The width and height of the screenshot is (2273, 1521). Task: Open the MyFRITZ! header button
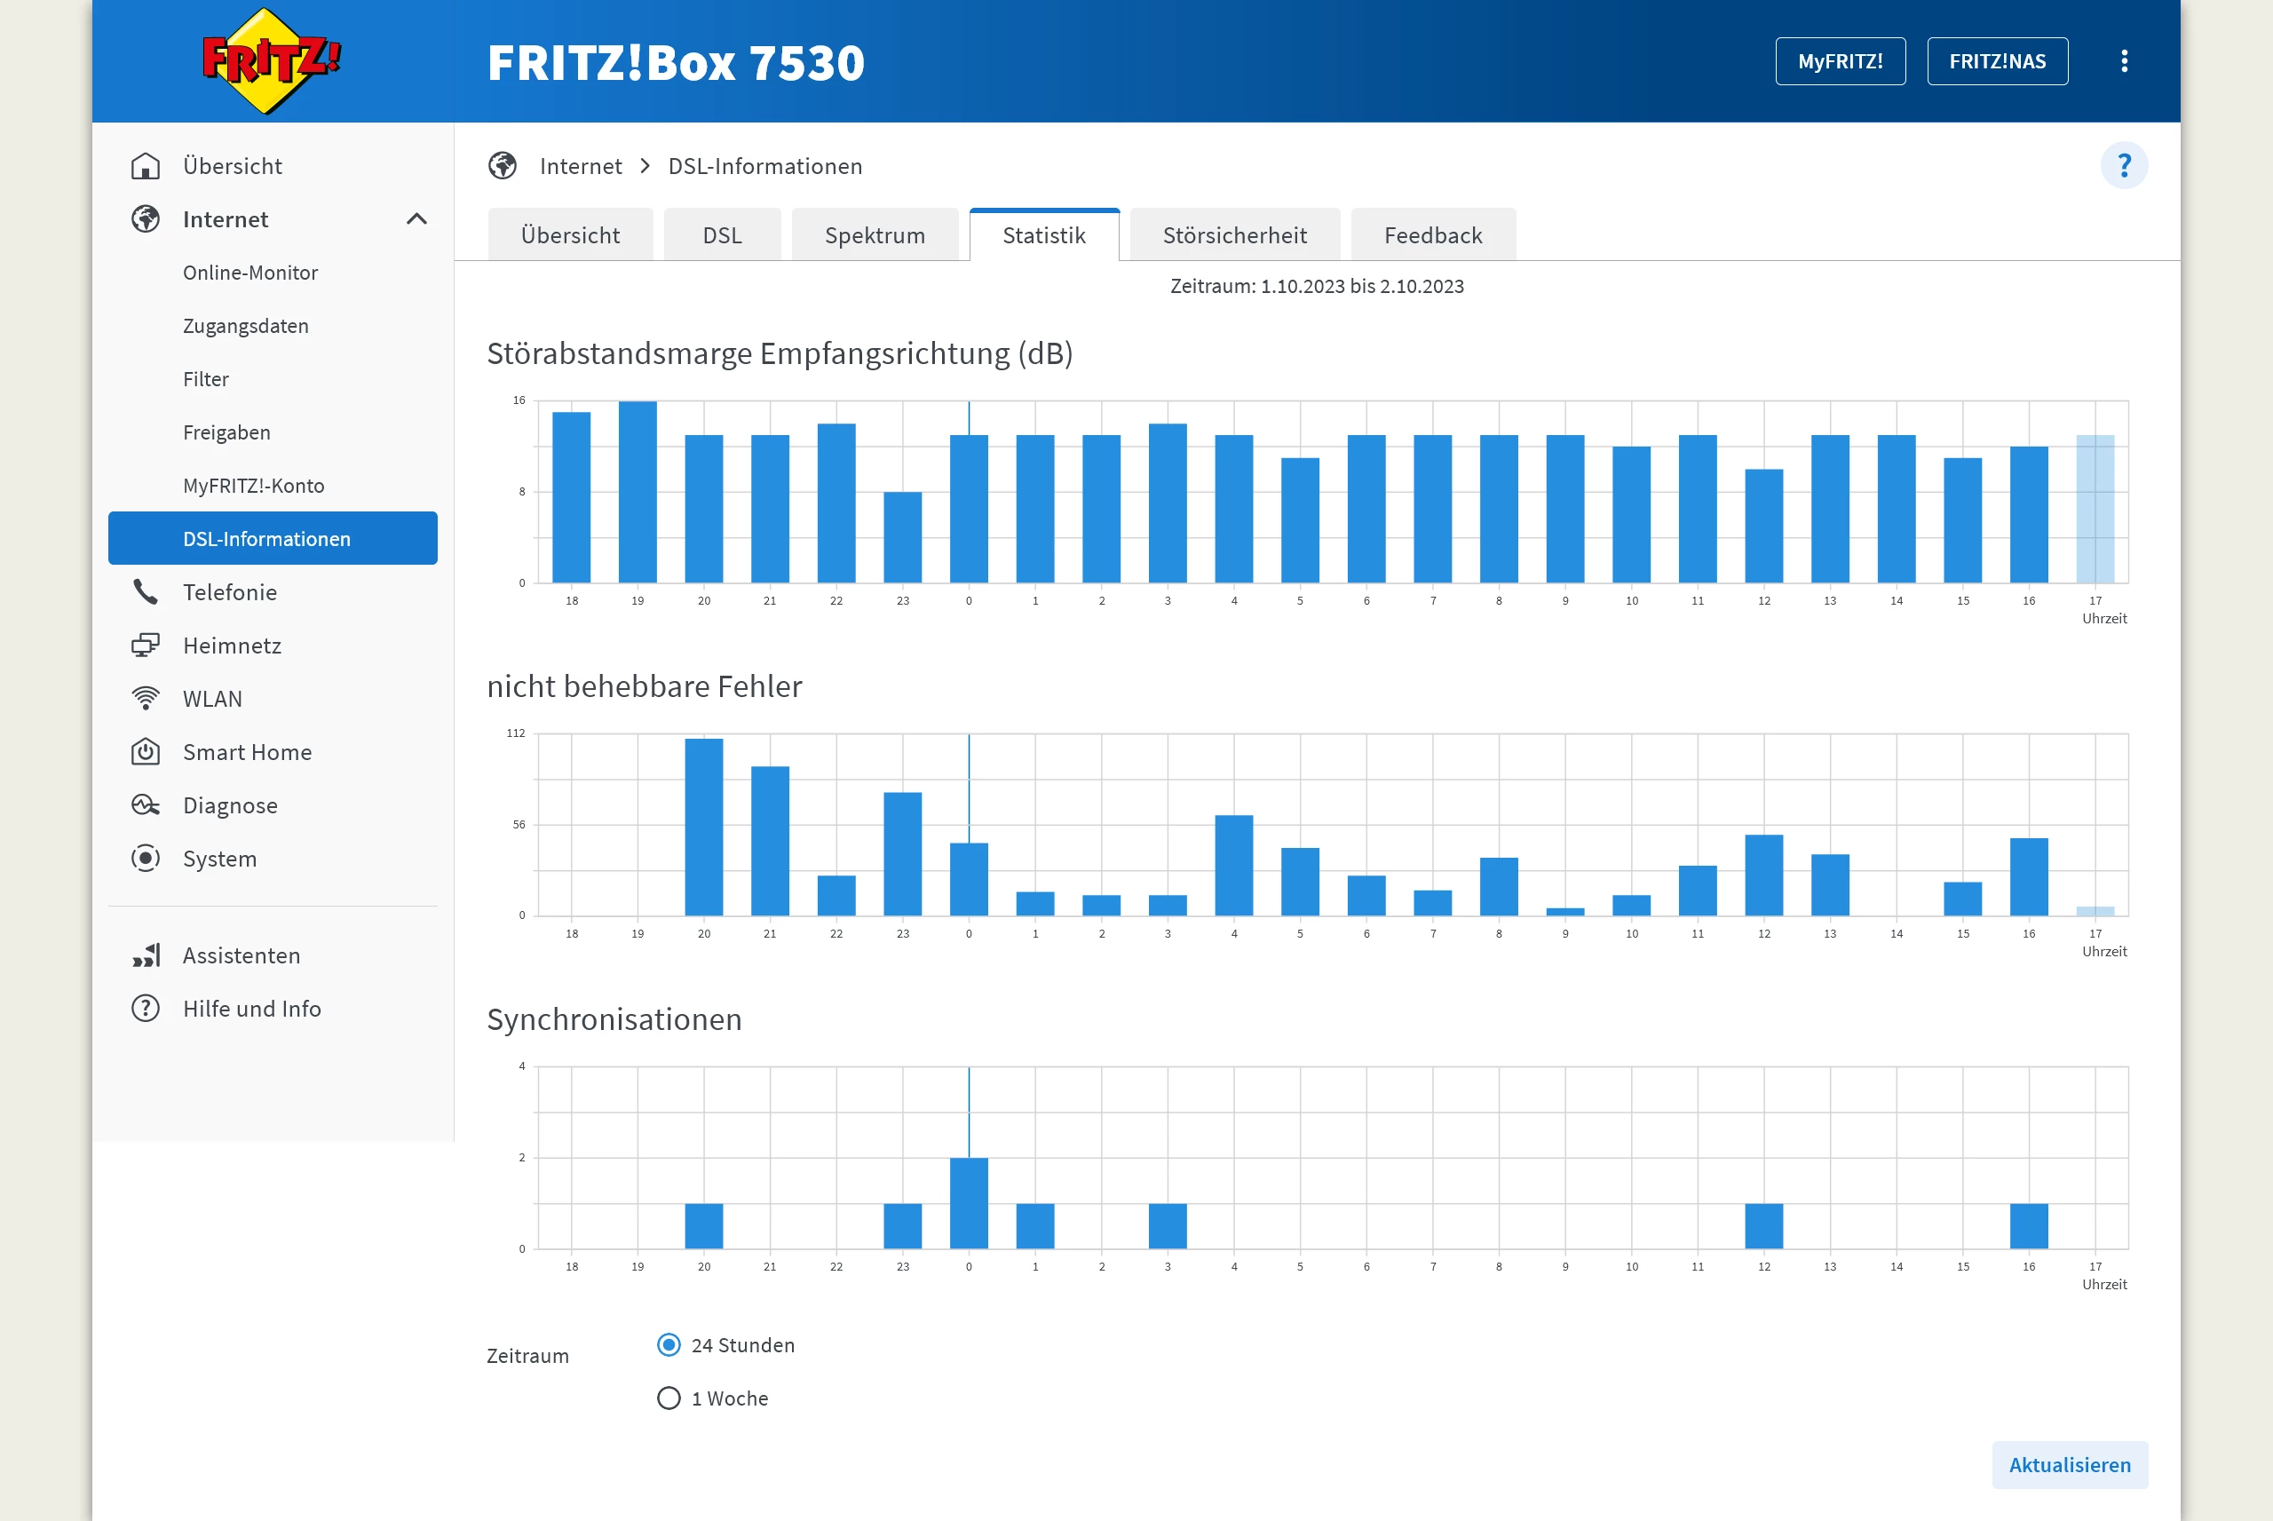[x=1840, y=61]
